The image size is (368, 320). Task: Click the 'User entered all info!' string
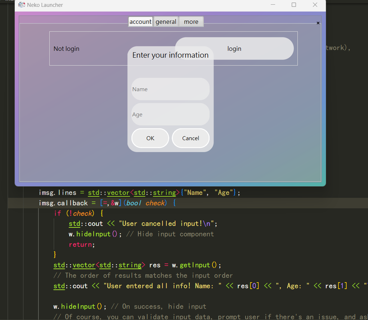(163, 286)
